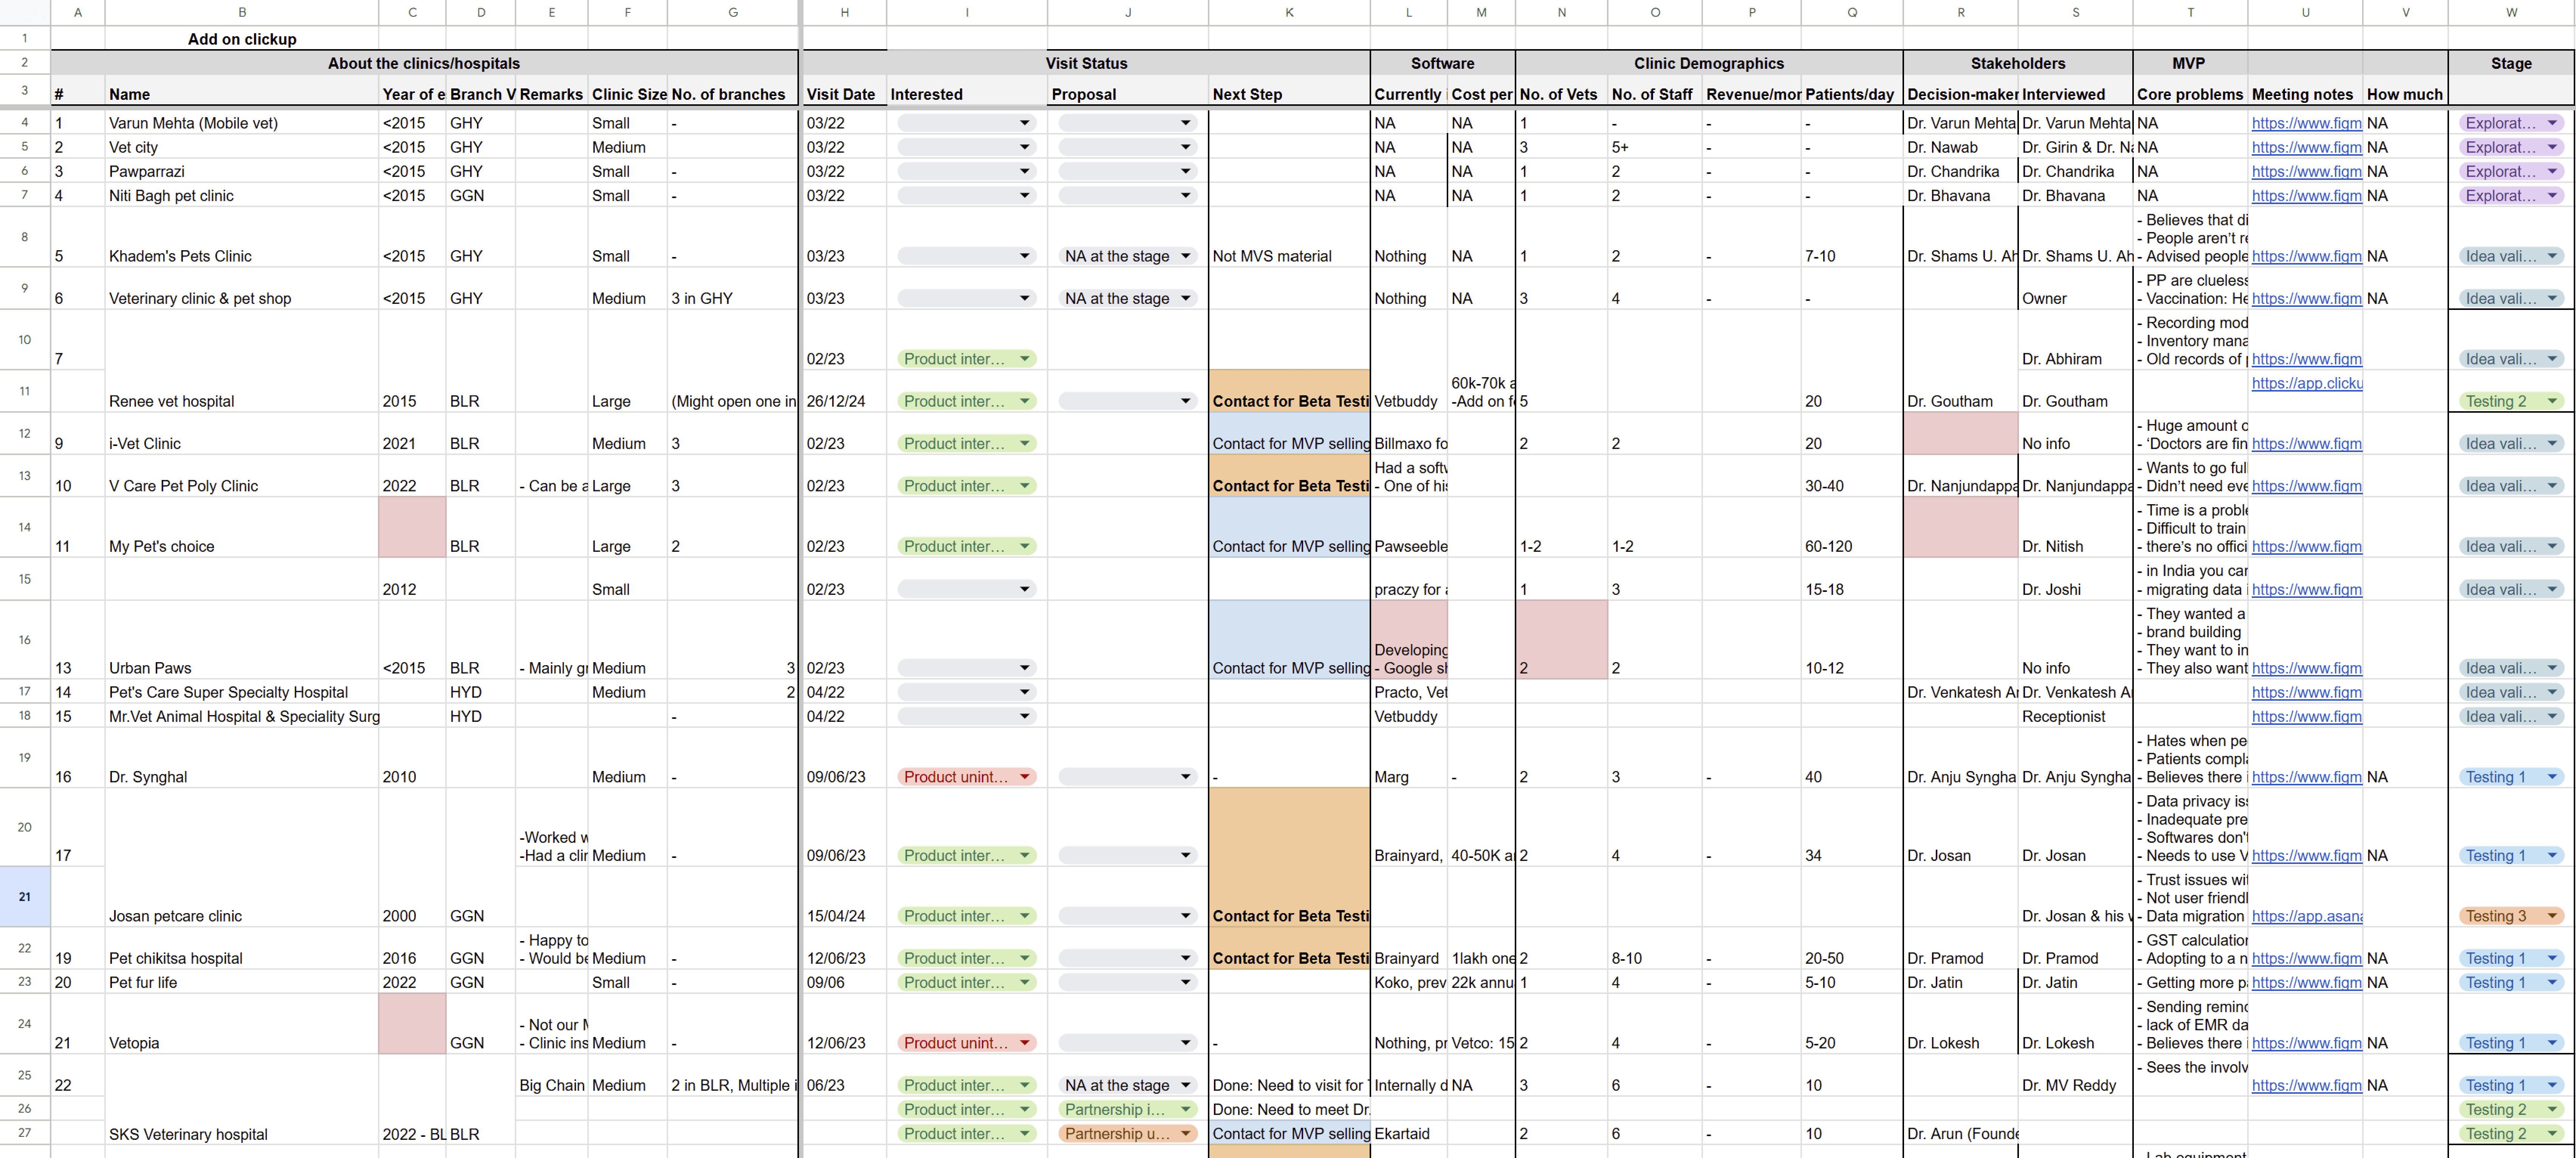2576x1158 pixels.
Task: Open the app.clickup link in row 11
Action: tap(2306, 383)
